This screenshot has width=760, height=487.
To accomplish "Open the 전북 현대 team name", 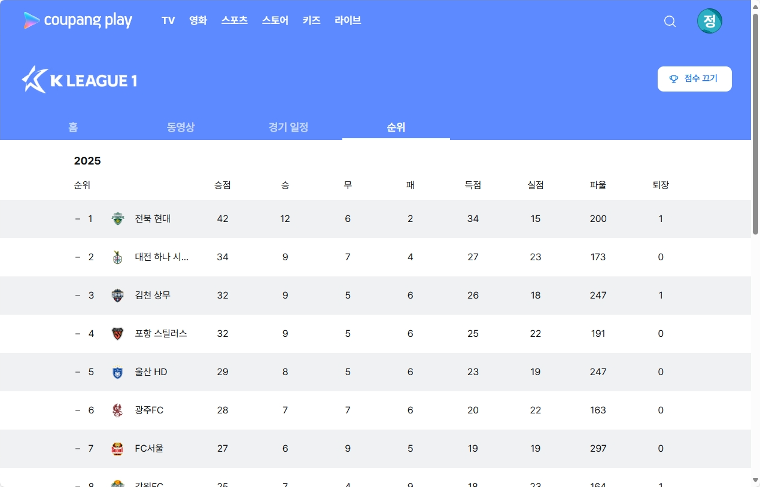I will coord(153,219).
